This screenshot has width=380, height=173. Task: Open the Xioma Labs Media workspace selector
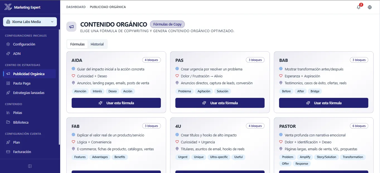click(30, 22)
